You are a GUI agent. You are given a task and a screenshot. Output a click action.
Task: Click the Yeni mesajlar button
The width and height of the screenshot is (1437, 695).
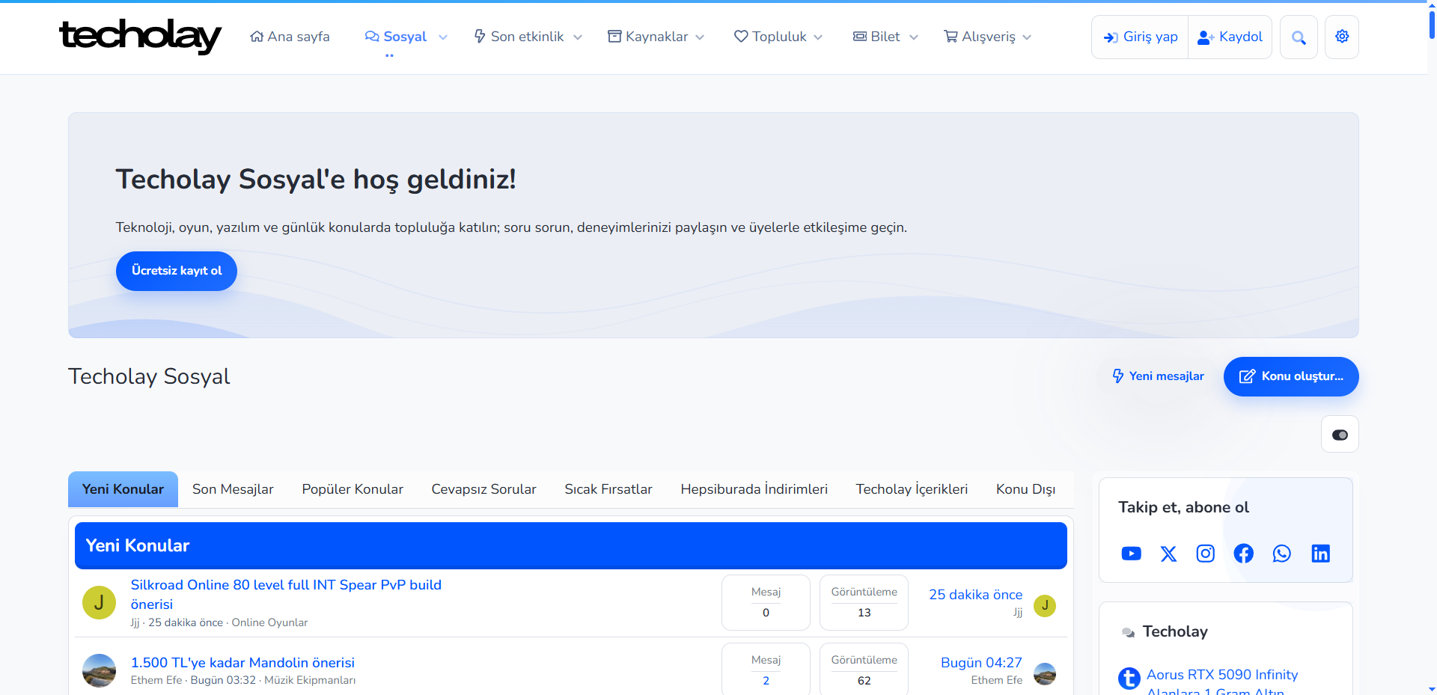pyautogui.click(x=1158, y=376)
